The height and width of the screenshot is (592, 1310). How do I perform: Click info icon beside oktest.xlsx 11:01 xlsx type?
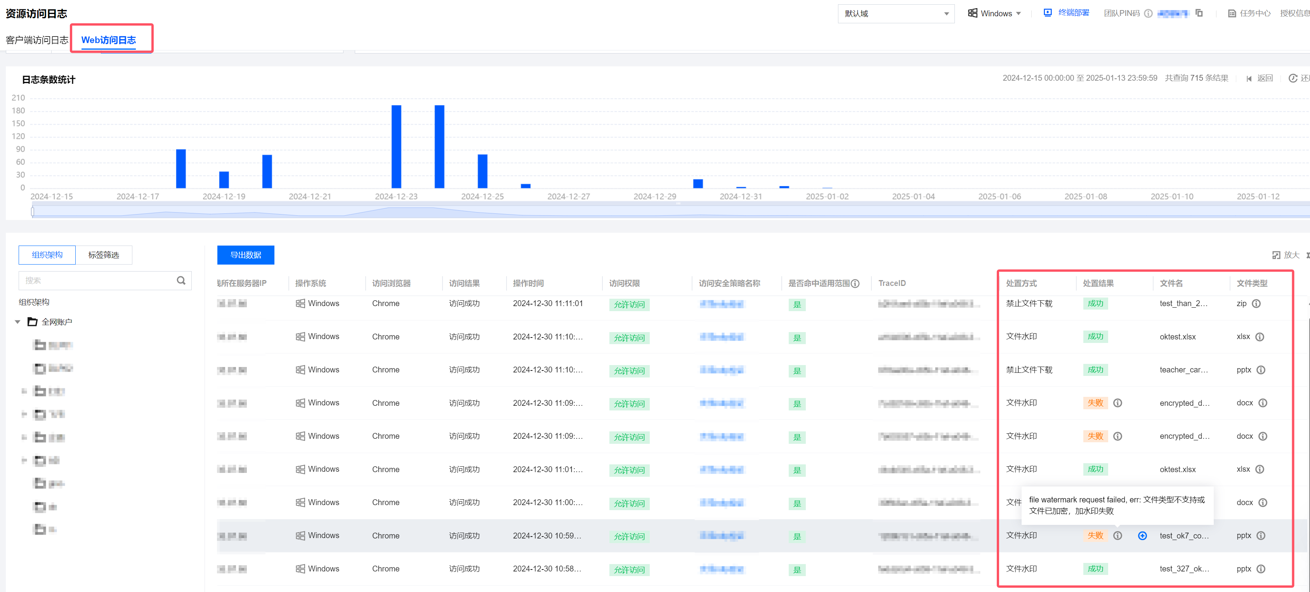coord(1260,469)
